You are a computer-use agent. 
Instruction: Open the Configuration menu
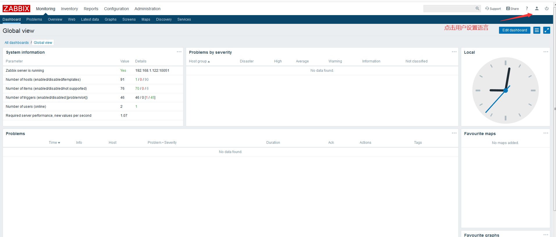coord(116,9)
